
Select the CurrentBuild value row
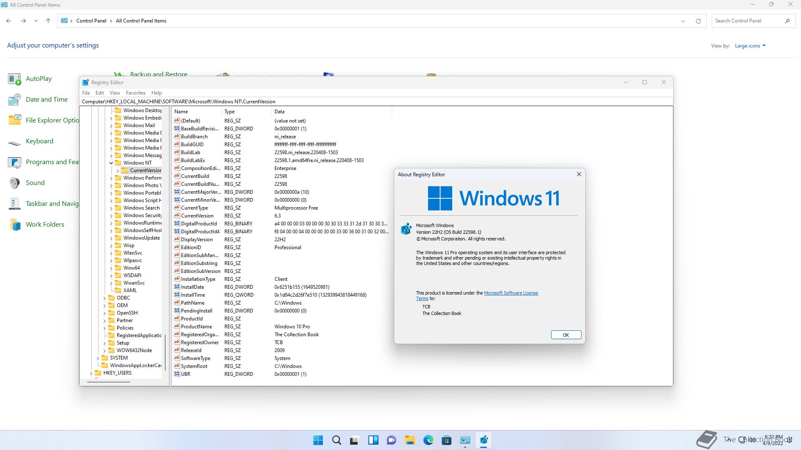(x=282, y=176)
